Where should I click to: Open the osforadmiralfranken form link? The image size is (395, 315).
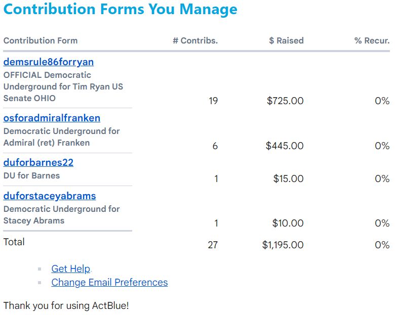click(52, 118)
